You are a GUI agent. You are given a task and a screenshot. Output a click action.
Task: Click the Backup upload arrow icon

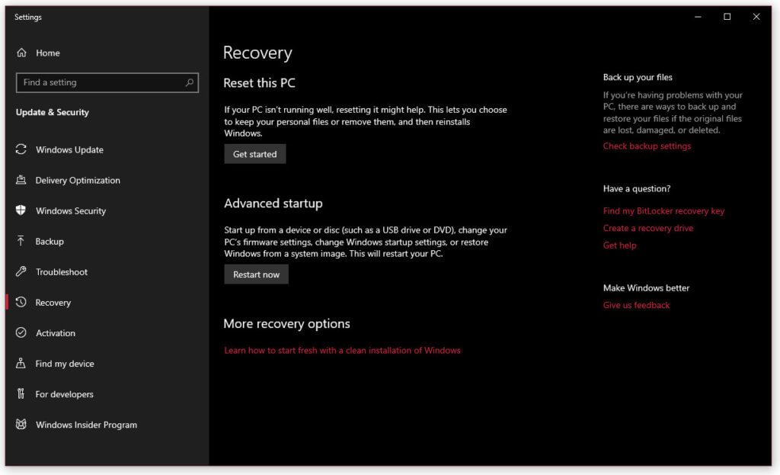click(21, 241)
